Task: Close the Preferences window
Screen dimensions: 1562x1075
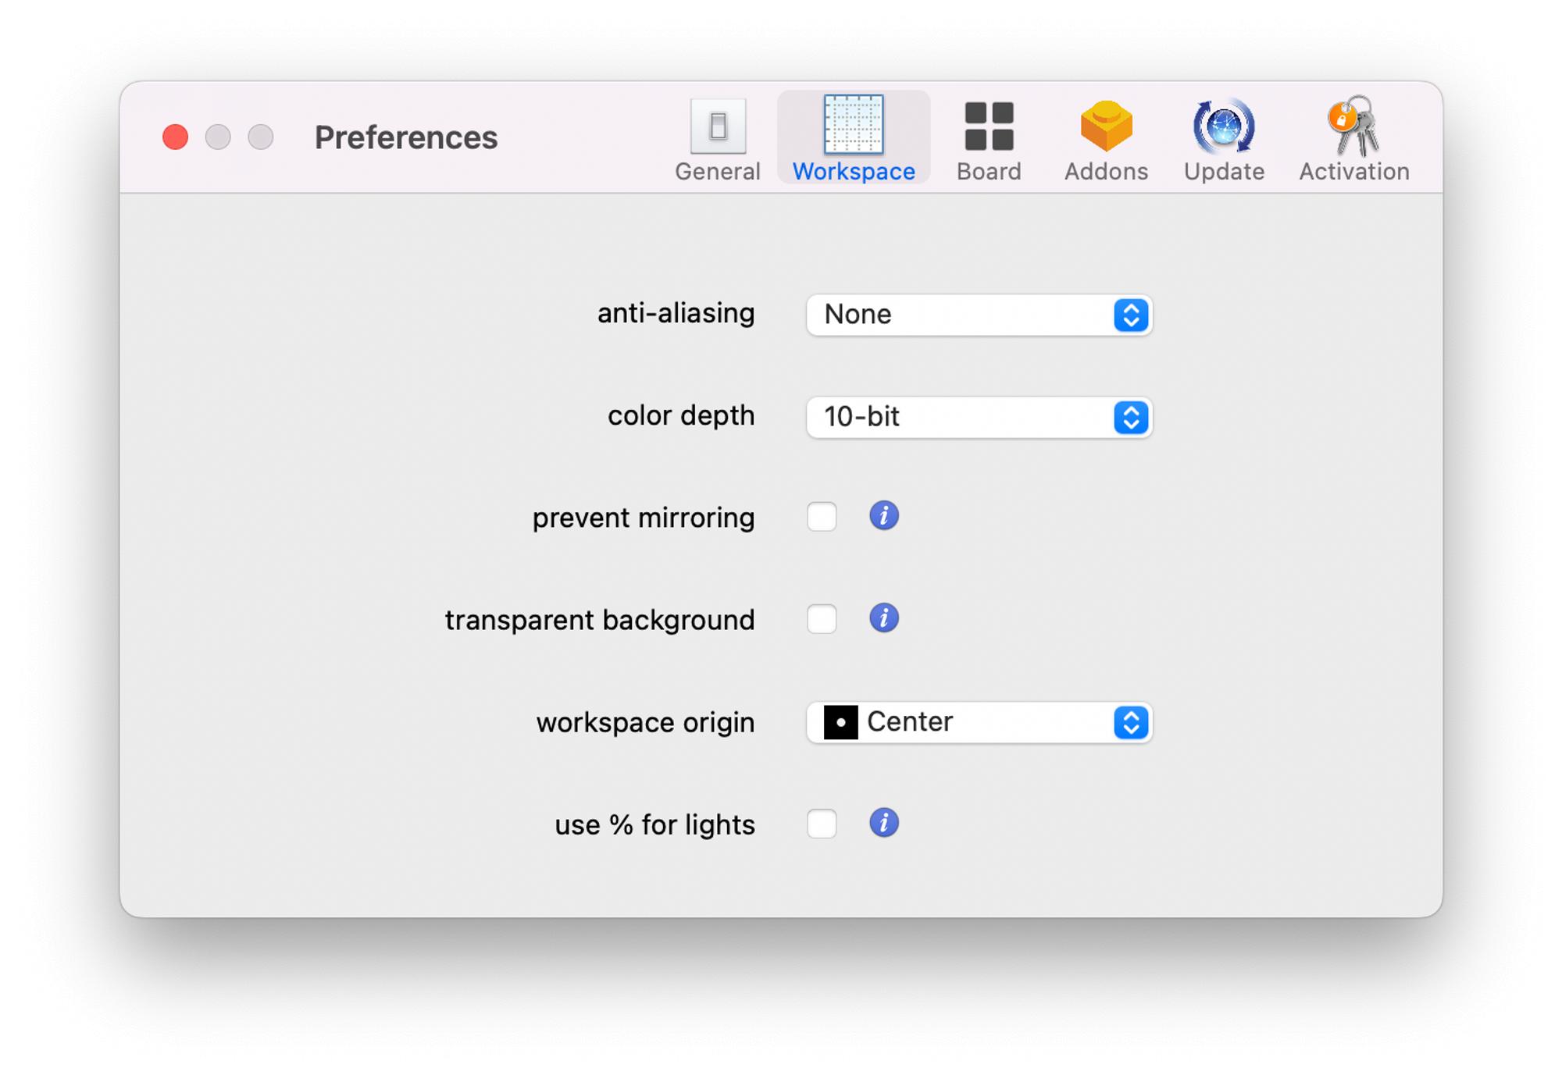Action: pyautogui.click(x=176, y=137)
